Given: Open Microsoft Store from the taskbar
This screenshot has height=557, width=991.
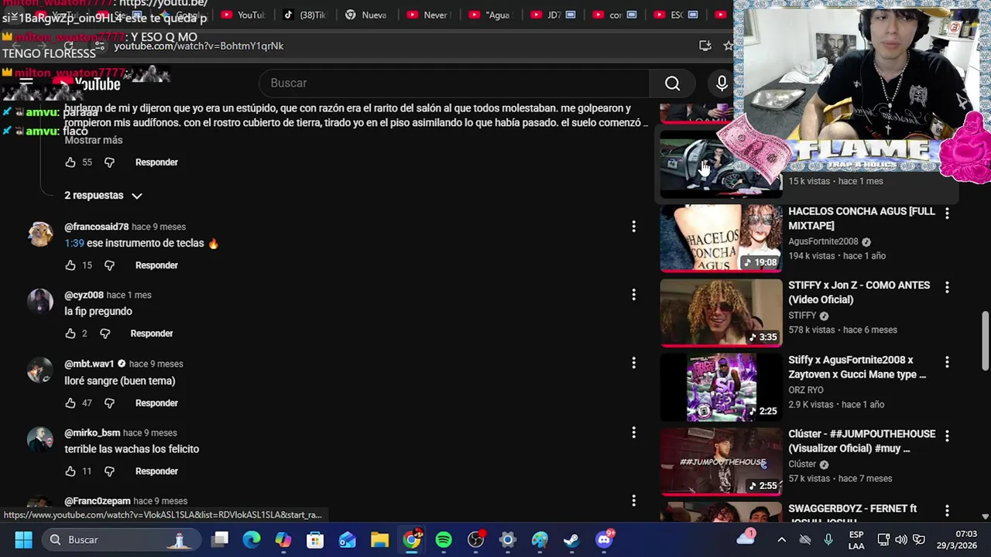Looking at the screenshot, I should click(315, 539).
